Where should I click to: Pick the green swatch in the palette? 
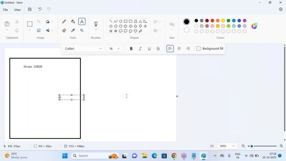[228, 21]
